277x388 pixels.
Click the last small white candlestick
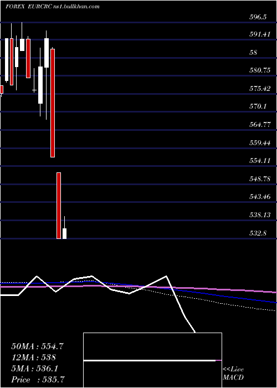pyautogui.click(x=65, y=228)
